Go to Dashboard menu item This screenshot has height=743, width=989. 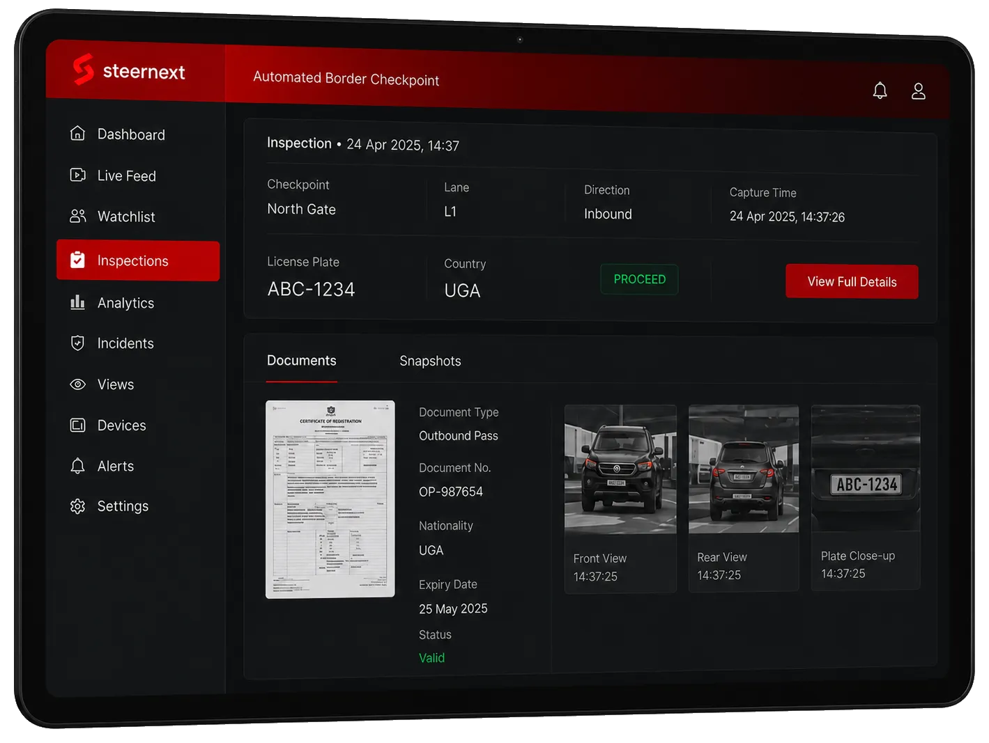click(x=131, y=134)
